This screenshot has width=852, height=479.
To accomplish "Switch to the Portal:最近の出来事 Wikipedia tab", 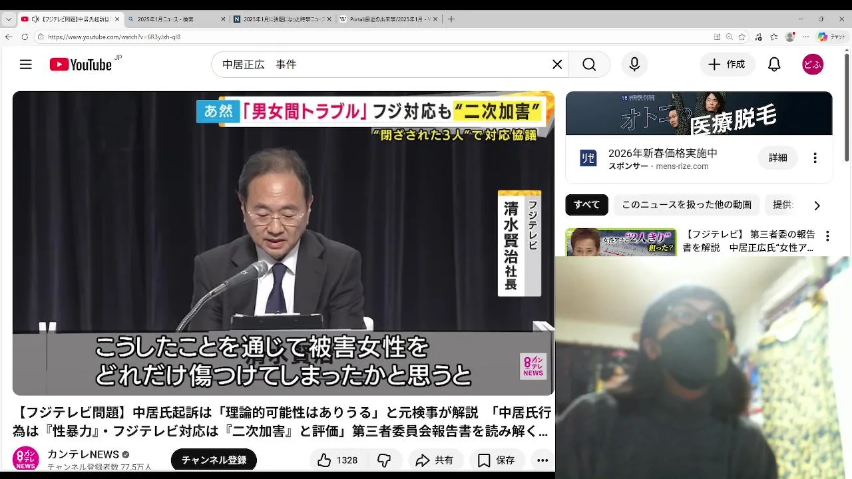I will click(x=387, y=19).
